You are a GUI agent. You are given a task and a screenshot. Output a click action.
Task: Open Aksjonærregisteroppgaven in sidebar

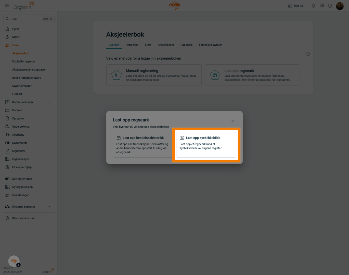(29, 70)
